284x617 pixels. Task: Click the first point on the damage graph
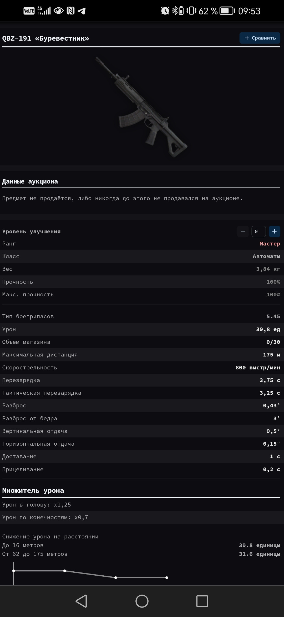[x=14, y=571]
